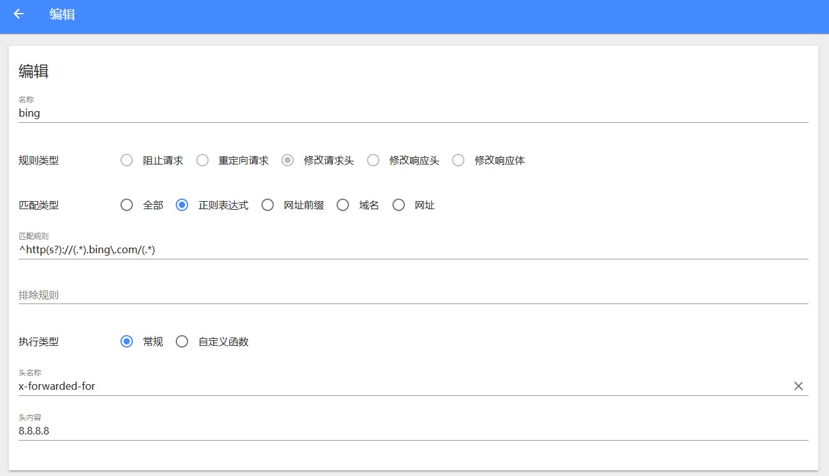829x476 pixels.
Task: Choose the 修改请求头 radio button
Action: (x=288, y=160)
